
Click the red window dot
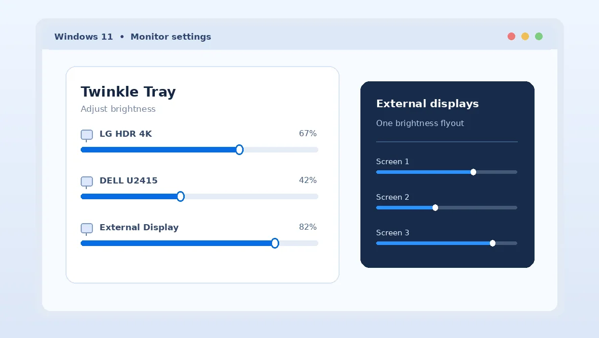(512, 36)
